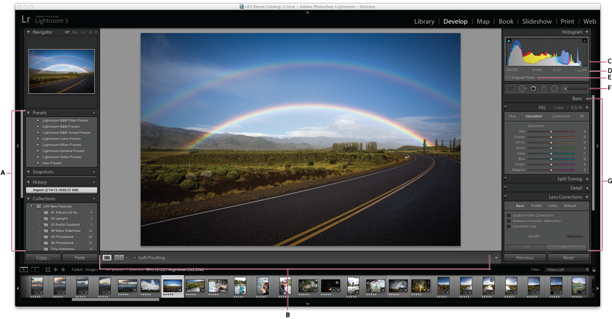Open the Filters Off dropdown
Viewport: 612px width, 319px height.
(567, 269)
